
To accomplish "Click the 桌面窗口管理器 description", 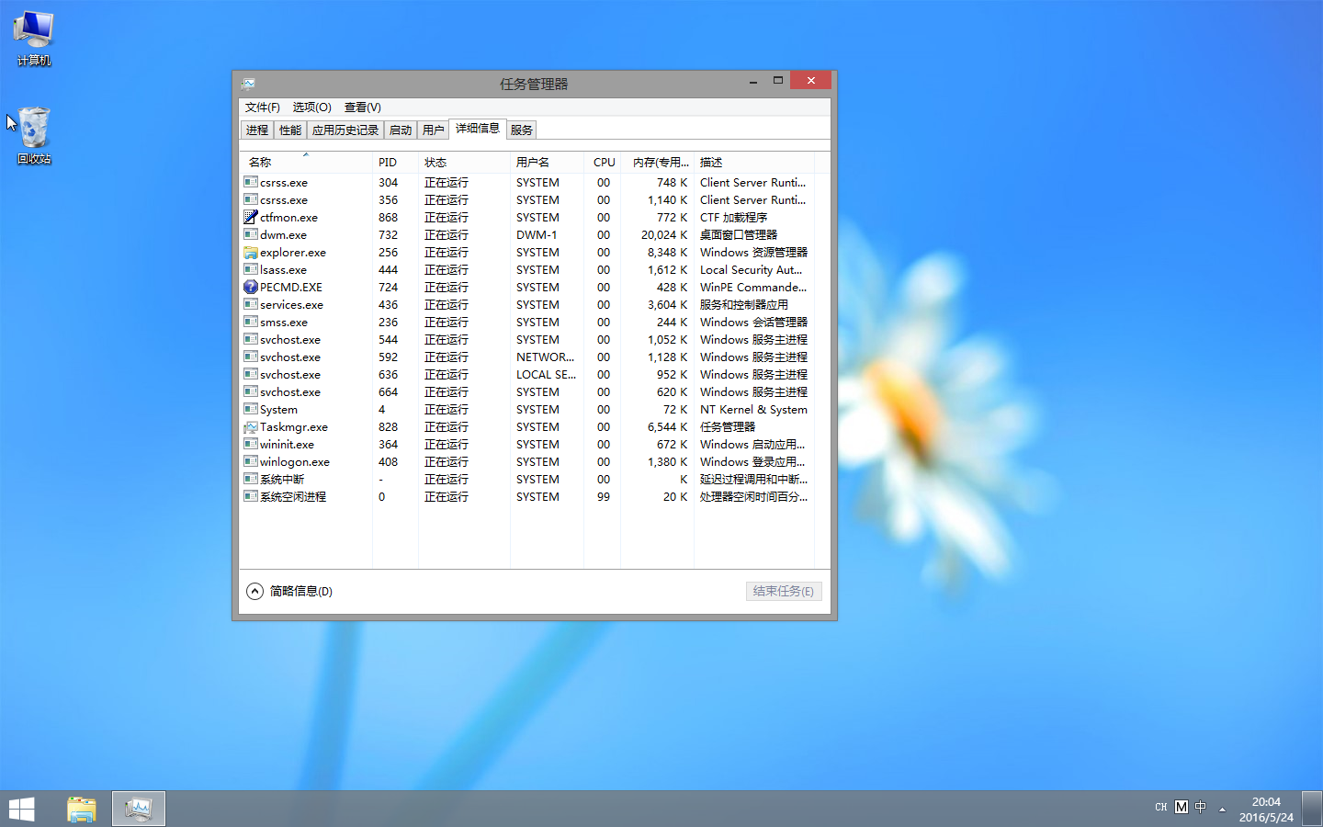I will coord(739,234).
